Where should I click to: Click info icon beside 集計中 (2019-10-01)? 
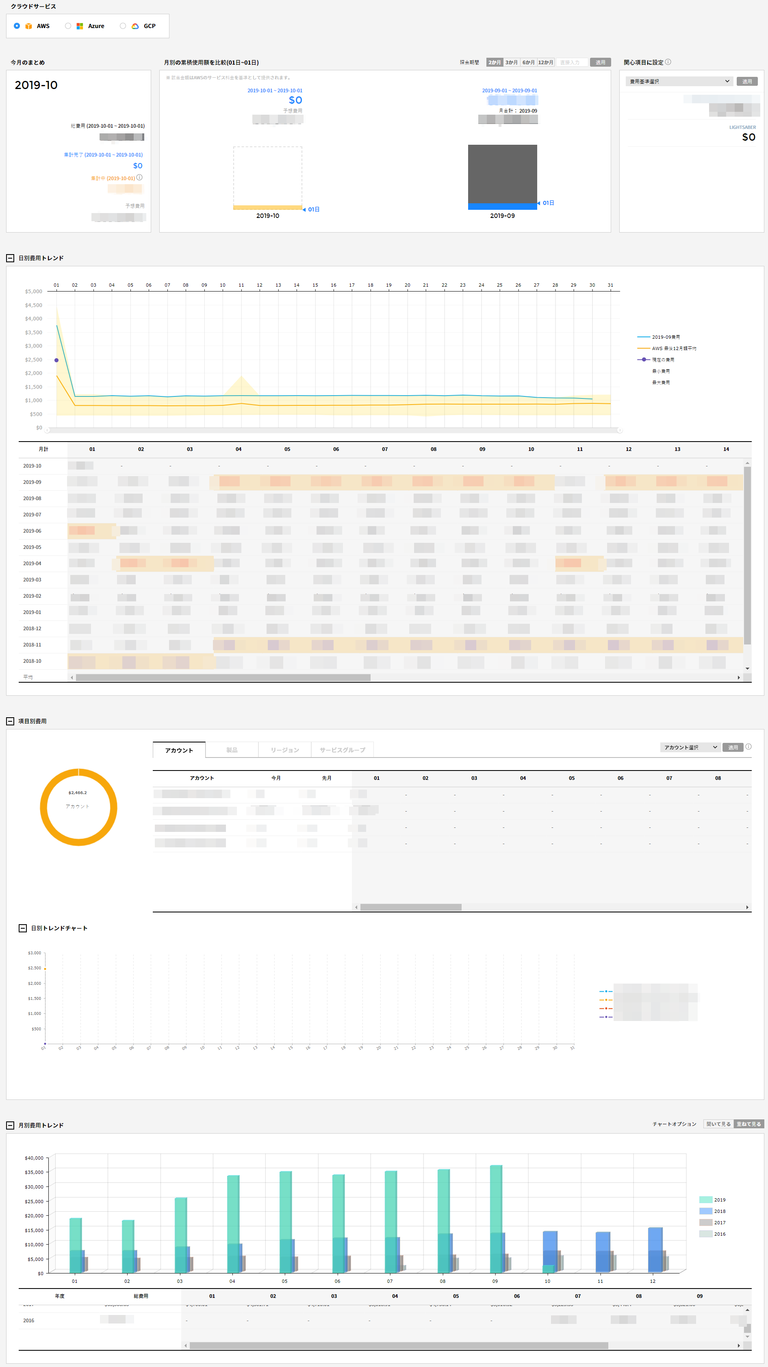coord(139,178)
